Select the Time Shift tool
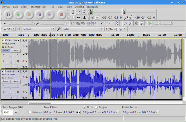 tap(78, 17)
